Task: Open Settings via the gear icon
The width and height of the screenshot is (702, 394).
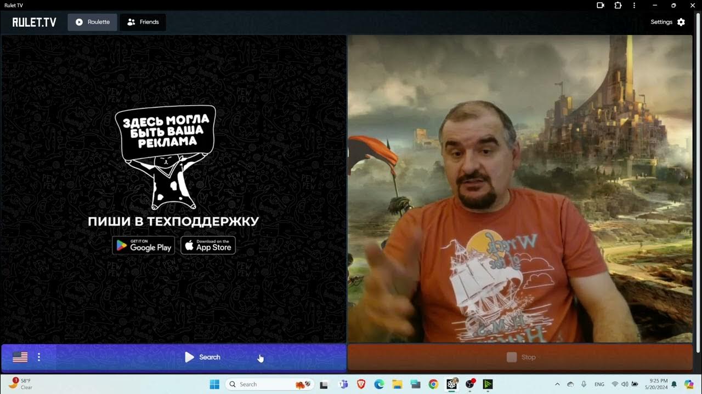Action: click(681, 22)
